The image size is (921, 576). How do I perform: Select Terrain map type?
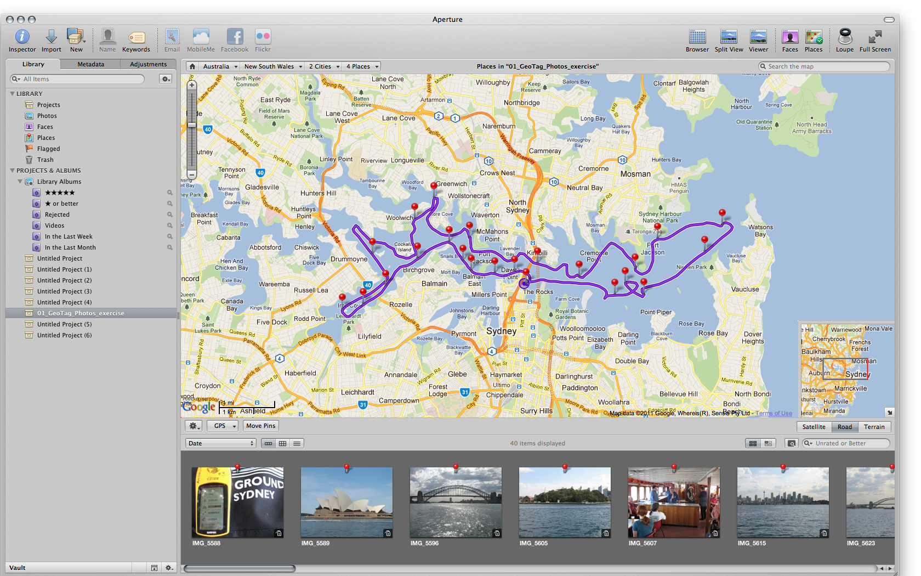pyautogui.click(x=874, y=427)
